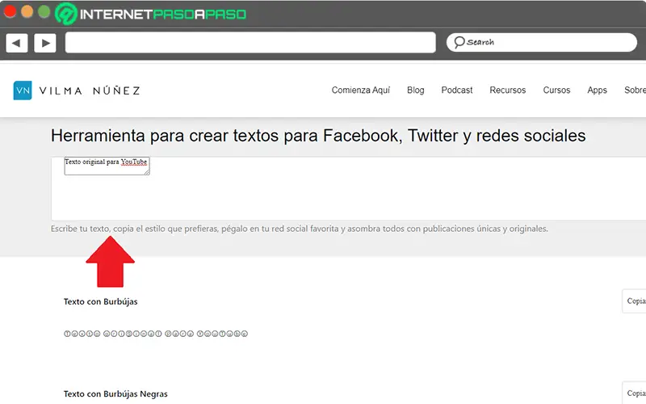Viewport: 646px width, 404px height.
Task: Click the 'Herramienta para crear textos' page title
Action: click(318, 136)
